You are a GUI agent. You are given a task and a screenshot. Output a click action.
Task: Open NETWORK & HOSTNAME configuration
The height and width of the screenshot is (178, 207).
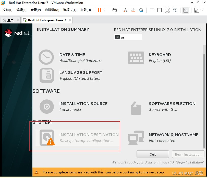pyautogui.click(x=136, y=138)
